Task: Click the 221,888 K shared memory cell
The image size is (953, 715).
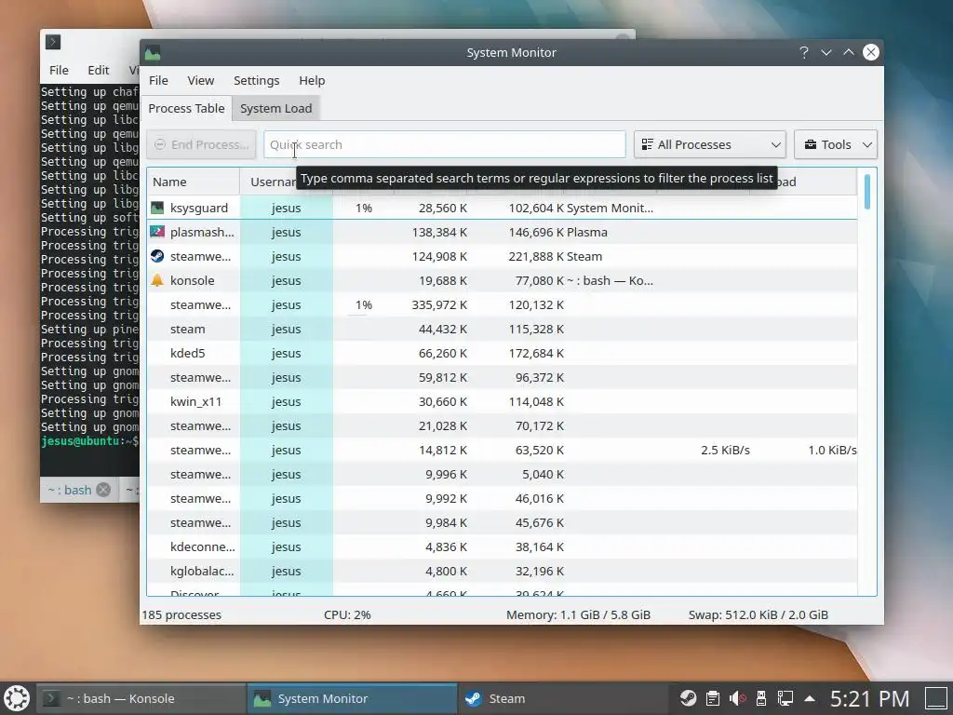Action: pos(536,257)
